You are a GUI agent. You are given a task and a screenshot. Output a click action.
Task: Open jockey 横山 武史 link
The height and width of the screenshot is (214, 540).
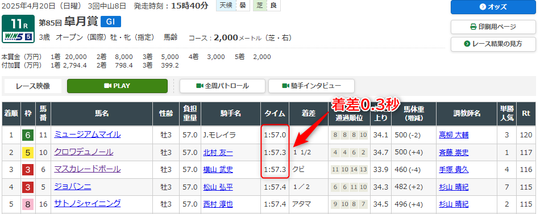tap(218, 170)
